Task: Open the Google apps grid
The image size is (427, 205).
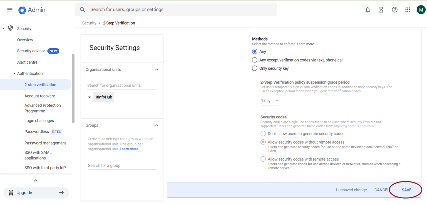Action: coord(408,9)
